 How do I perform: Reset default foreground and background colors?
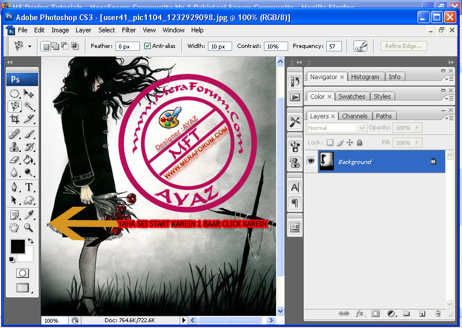[x=12, y=260]
